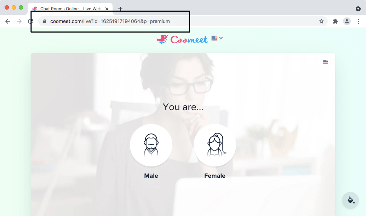Click the coomeet.com address bar URL
This screenshot has height=216, width=366.
click(x=110, y=21)
